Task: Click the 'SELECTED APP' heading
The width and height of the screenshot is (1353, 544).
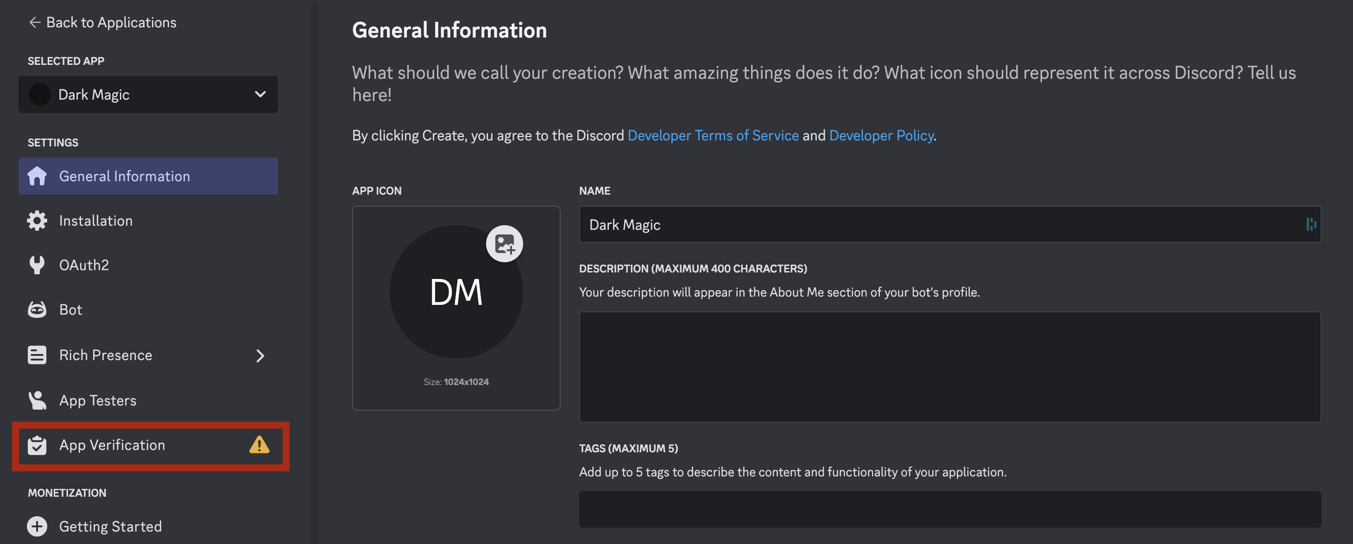Action: 66,61
